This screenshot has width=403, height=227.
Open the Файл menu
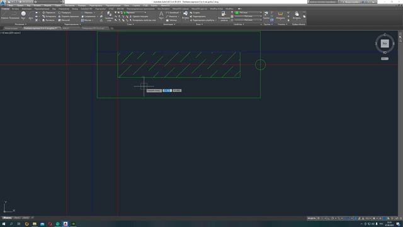[11, 6]
